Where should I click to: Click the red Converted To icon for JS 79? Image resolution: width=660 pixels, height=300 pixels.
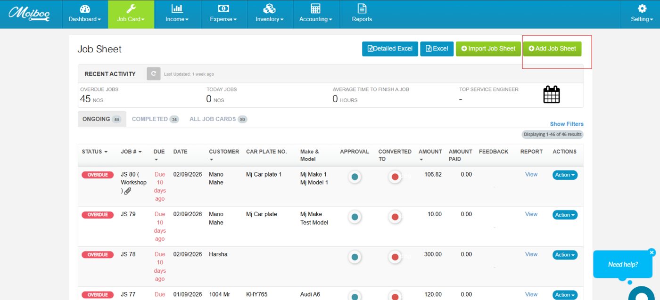(x=395, y=217)
